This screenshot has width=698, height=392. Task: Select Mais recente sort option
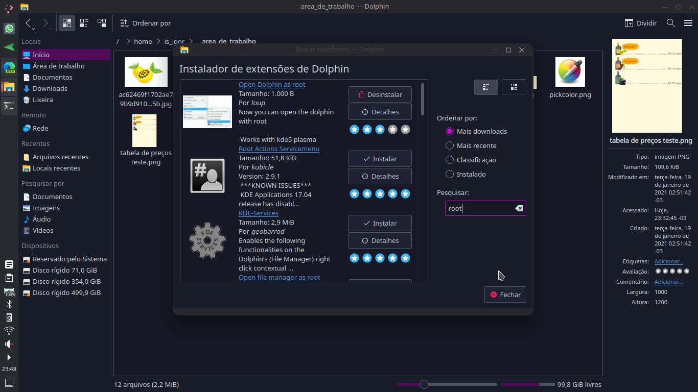pyautogui.click(x=471, y=145)
